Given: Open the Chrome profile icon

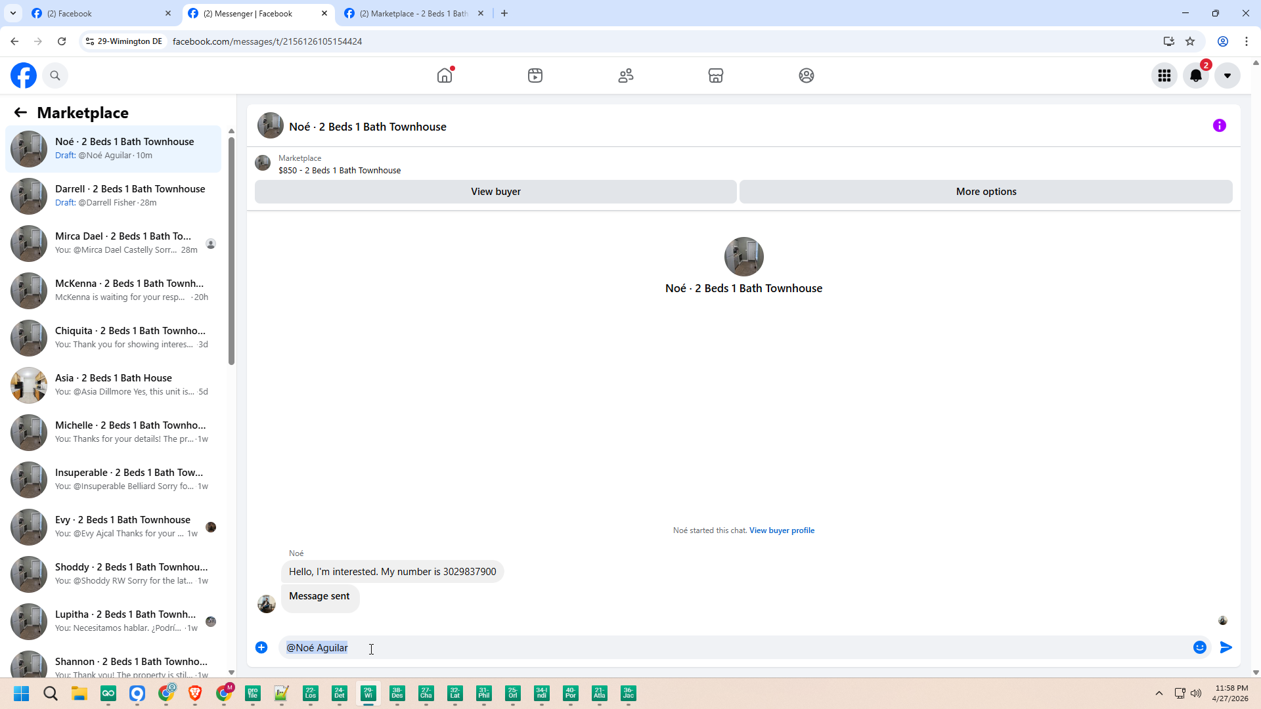Looking at the screenshot, I should pyautogui.click(x=1223, y=41).
